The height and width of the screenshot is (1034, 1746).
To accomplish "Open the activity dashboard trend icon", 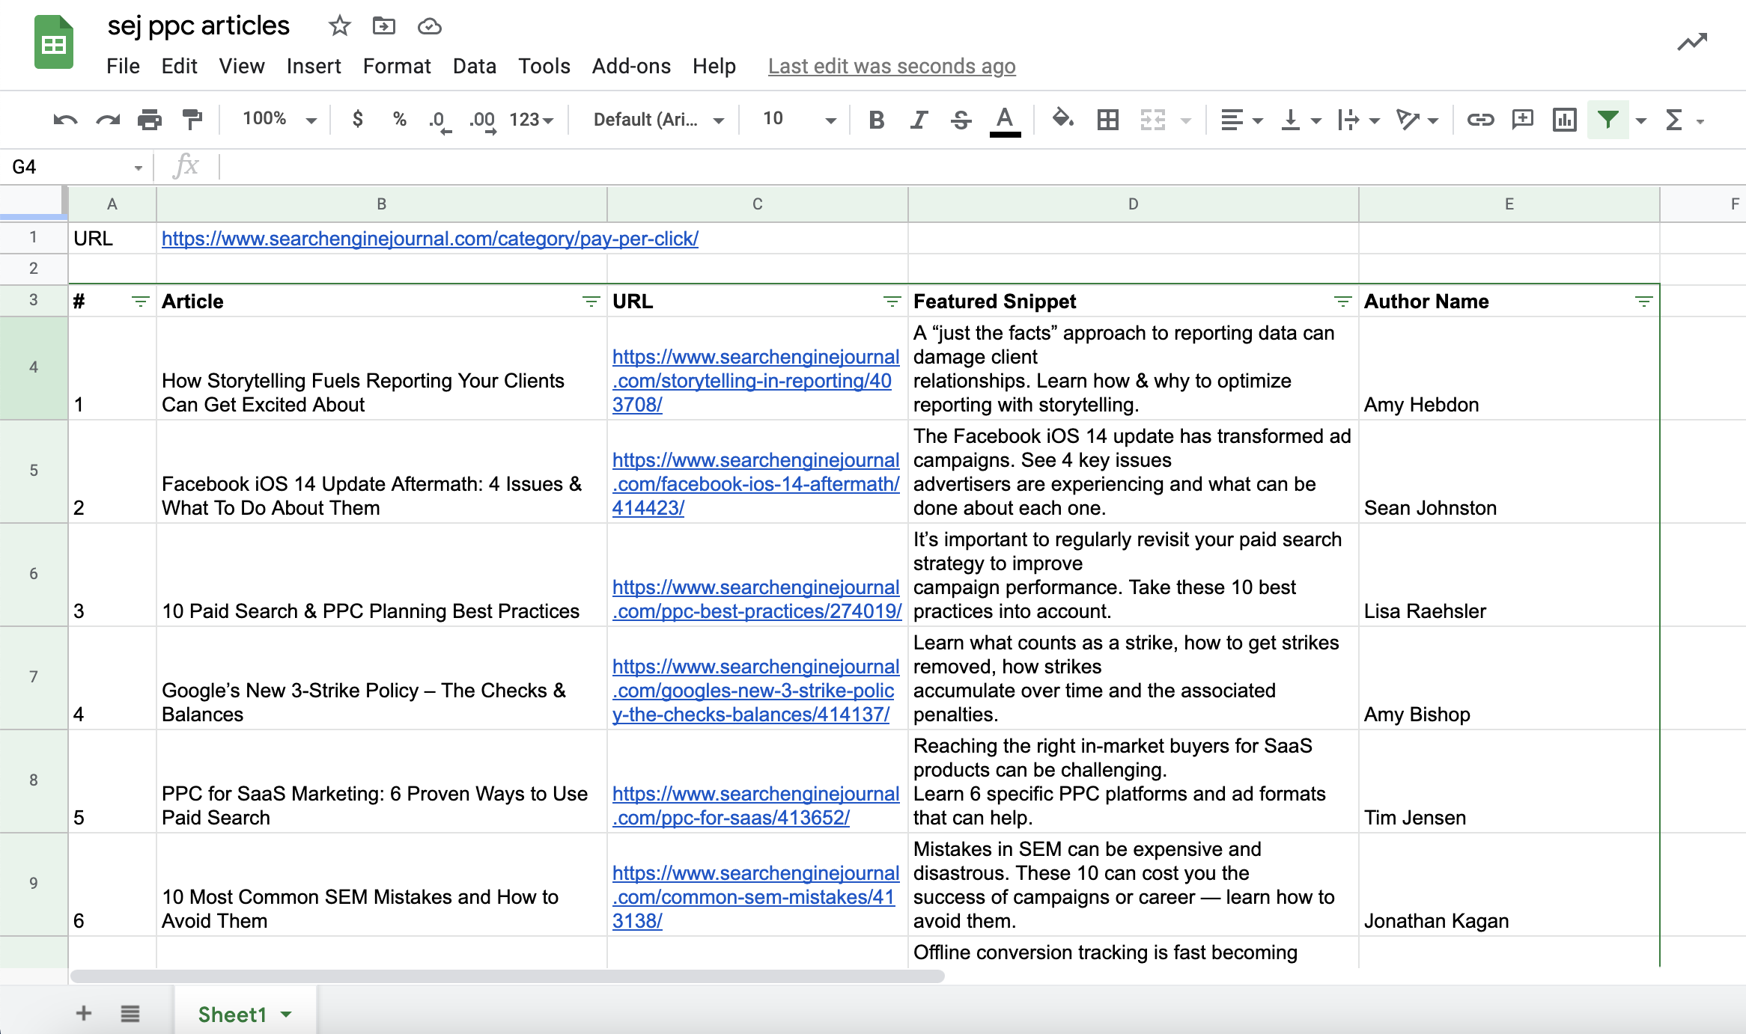I will point(1692,43).
